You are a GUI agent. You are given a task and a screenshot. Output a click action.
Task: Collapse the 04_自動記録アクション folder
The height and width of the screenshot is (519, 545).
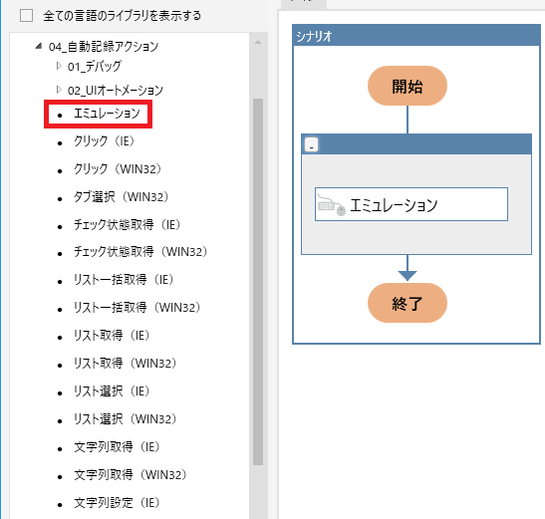tap(39, 46)
